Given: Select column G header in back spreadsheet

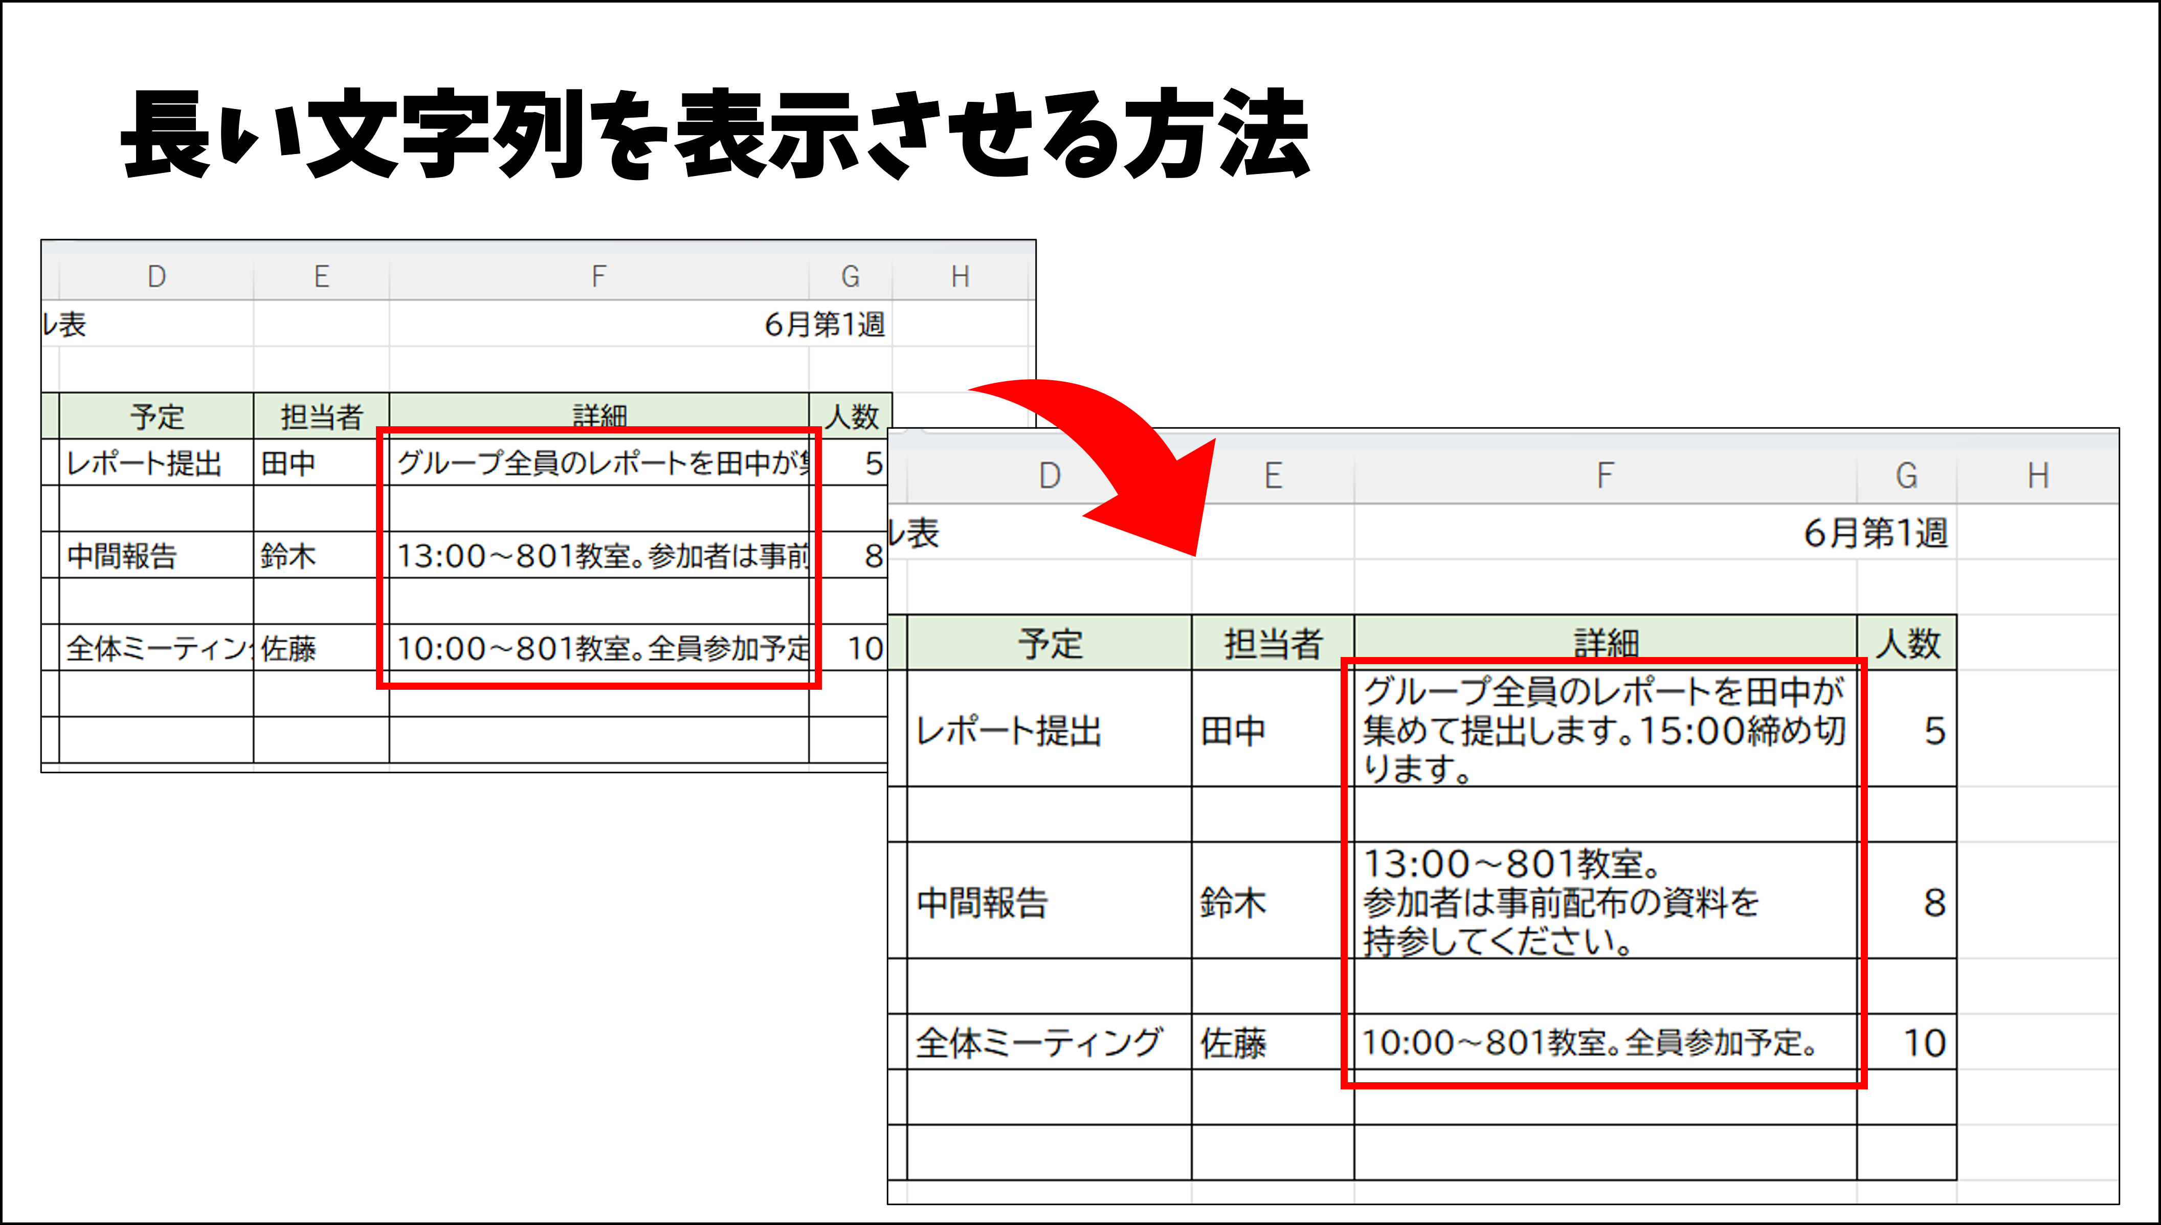Looking at the screenshot, I should [x=850, y=277].
